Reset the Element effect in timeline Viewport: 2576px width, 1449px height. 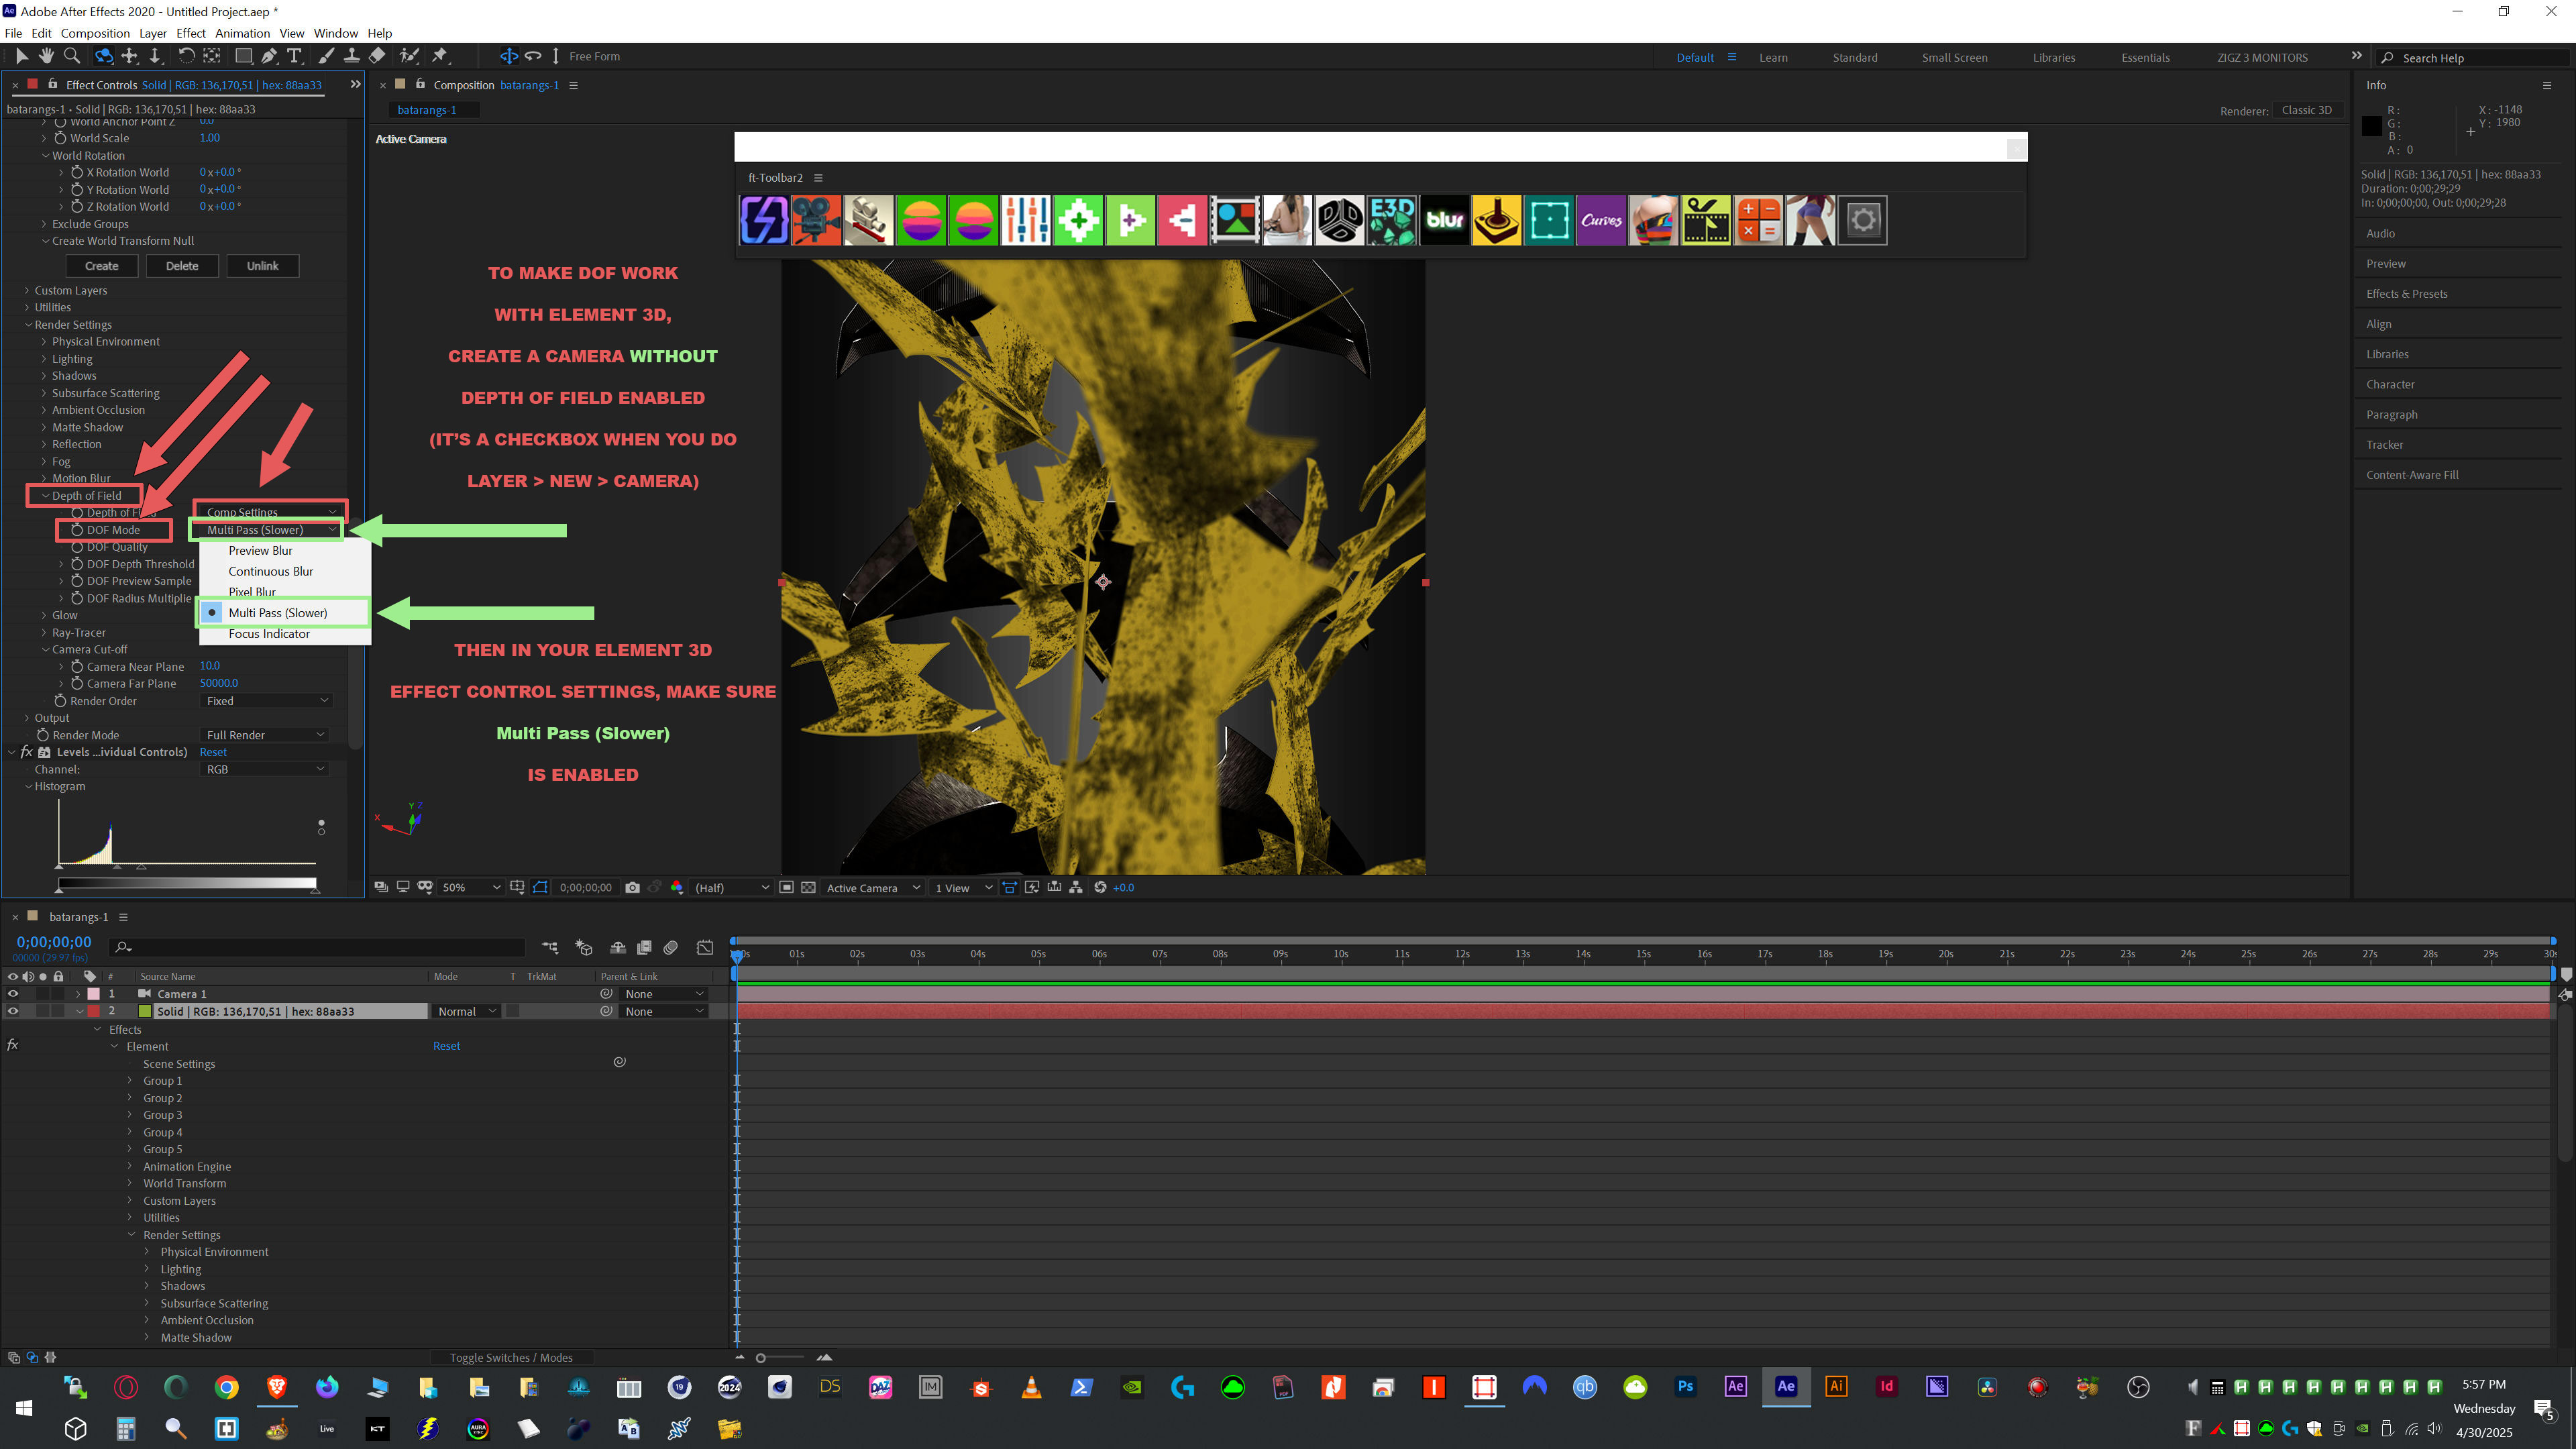point(446,1045)
